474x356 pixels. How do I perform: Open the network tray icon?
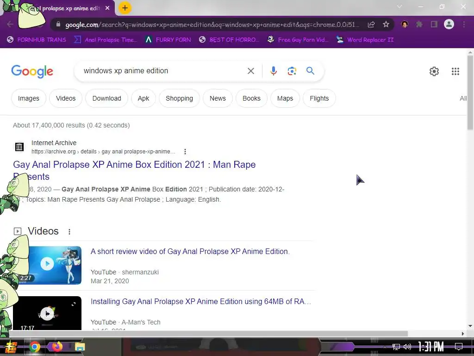tap(396, 347)
